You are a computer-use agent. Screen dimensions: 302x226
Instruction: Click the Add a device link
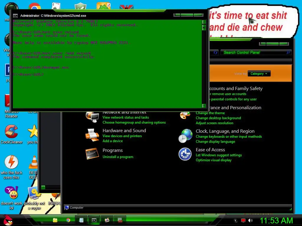click(x=113, y=141)
